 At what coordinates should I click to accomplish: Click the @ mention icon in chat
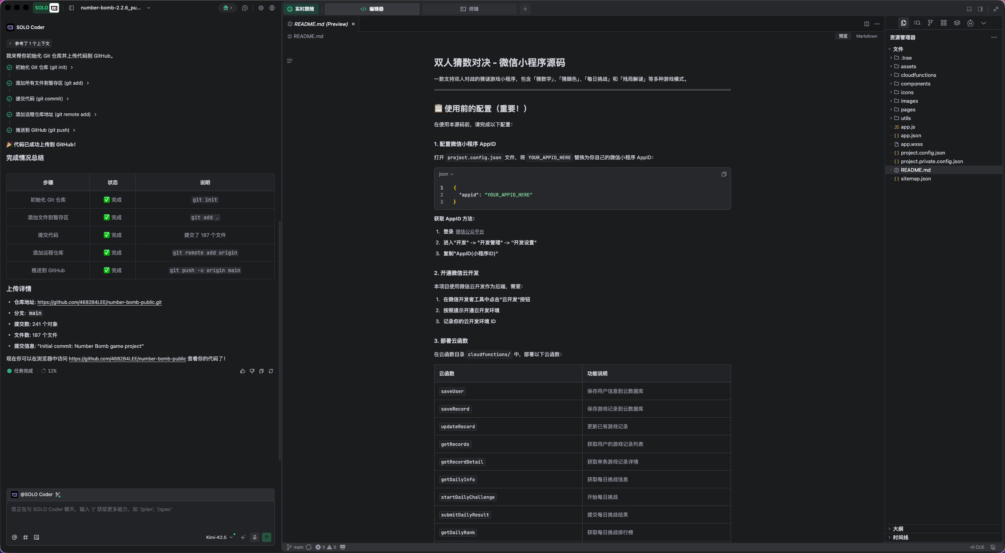(x=15, y=537)
